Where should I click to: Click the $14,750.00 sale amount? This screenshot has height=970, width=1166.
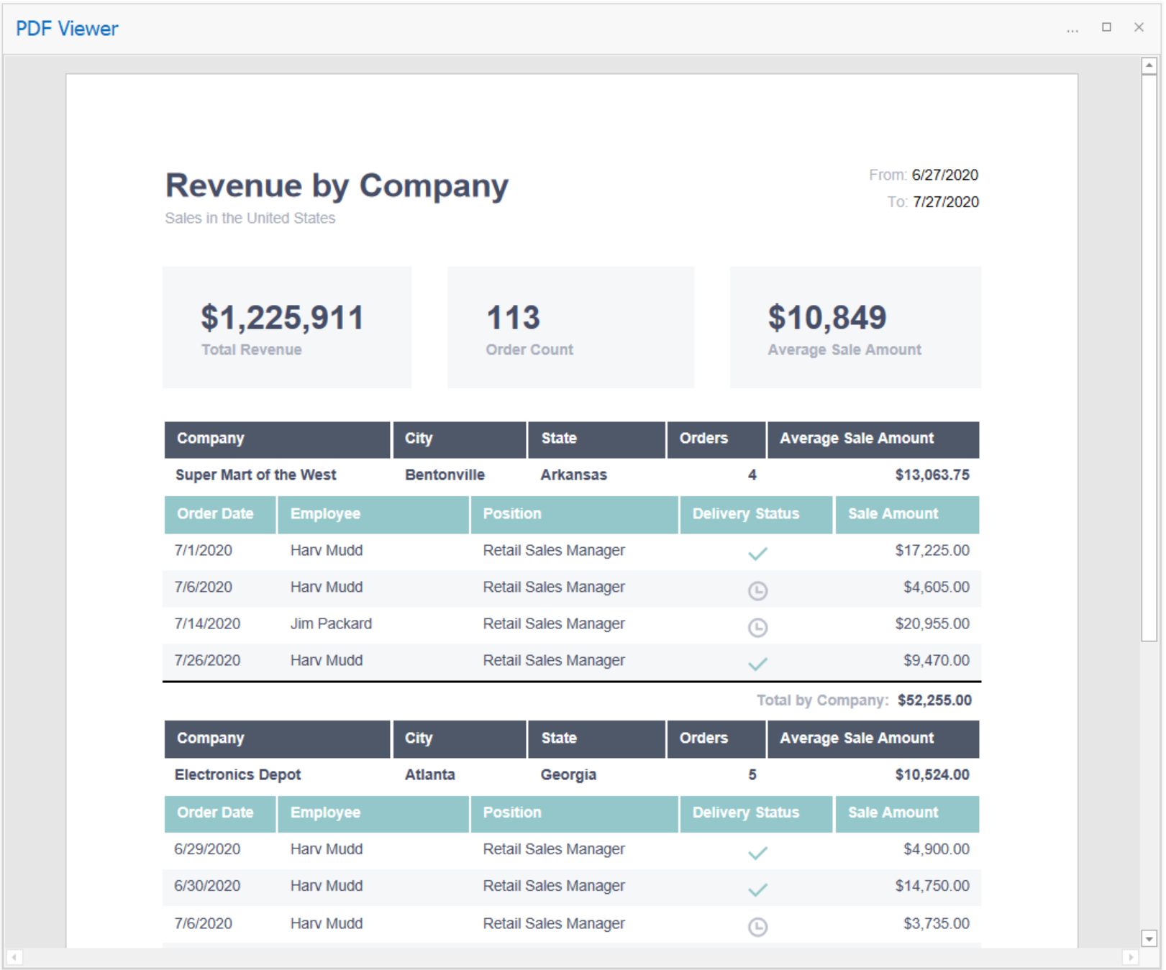pos(932,886)
